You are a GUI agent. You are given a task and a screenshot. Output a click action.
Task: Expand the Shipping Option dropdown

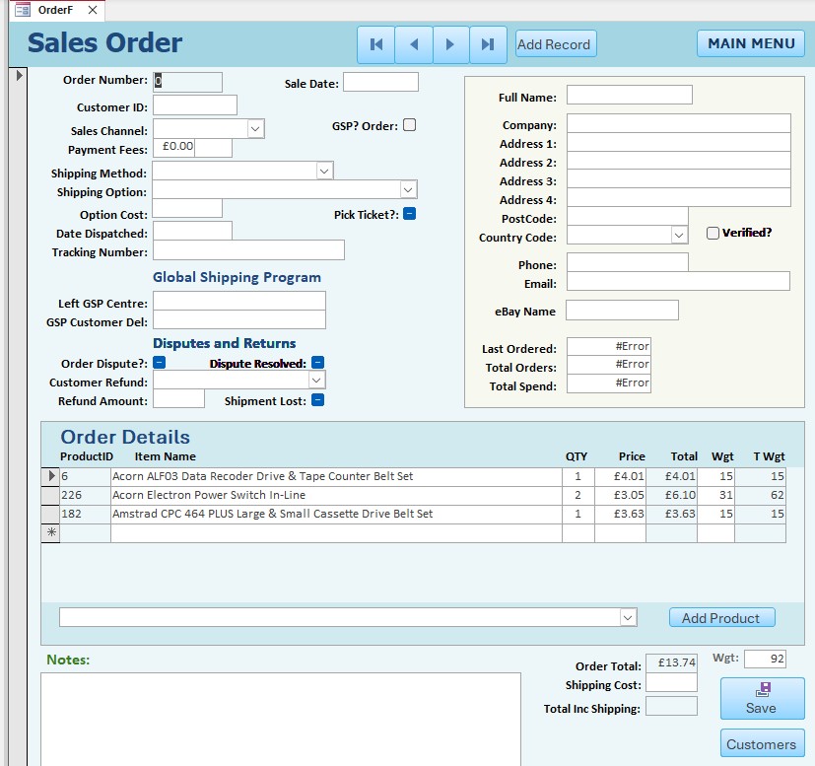[x=408, y=189]
